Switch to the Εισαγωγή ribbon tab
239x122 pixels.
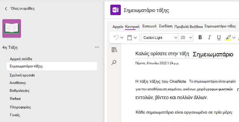click(x=149, y=26)
